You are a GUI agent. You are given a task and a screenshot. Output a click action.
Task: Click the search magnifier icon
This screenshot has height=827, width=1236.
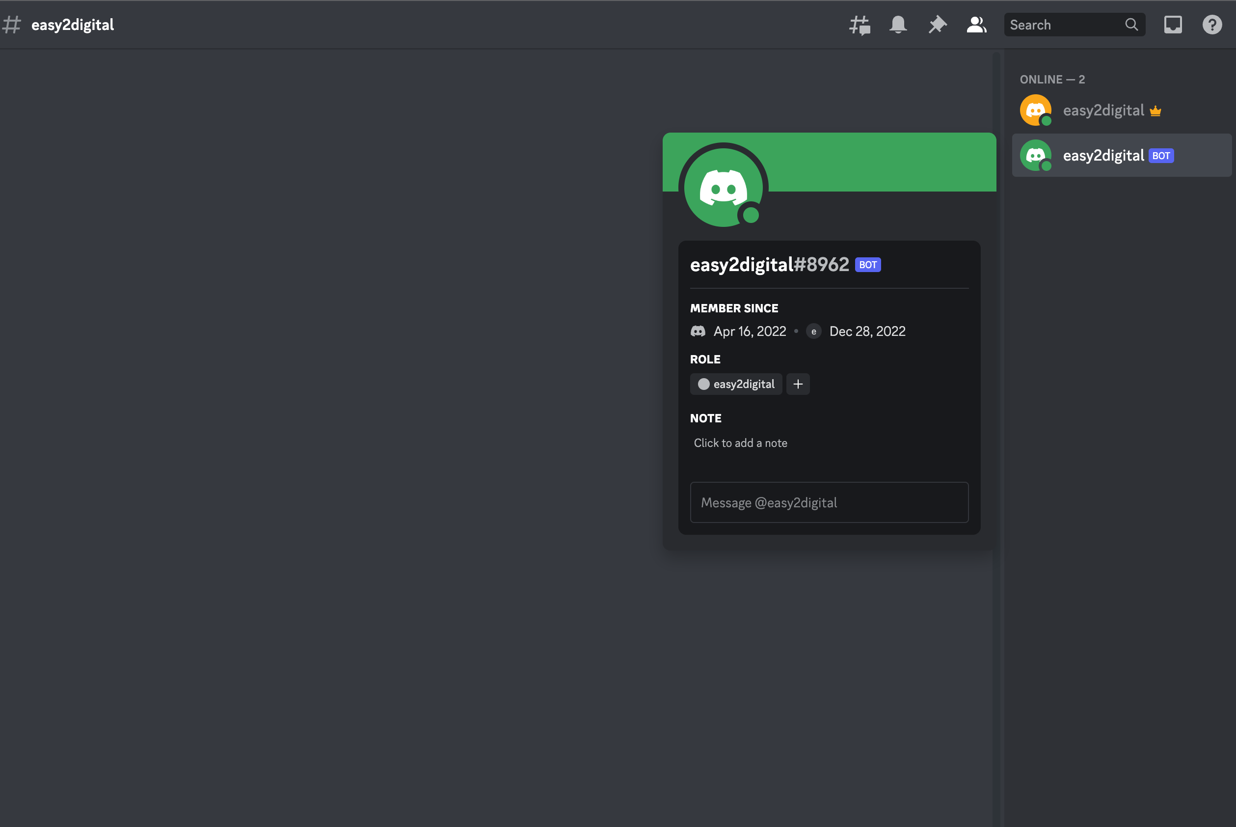(x=1131, y=25)
